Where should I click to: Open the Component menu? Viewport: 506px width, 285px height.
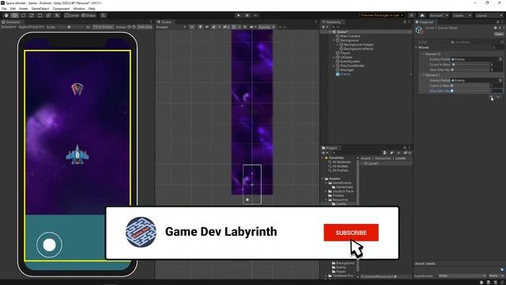[x=61, y=9]
